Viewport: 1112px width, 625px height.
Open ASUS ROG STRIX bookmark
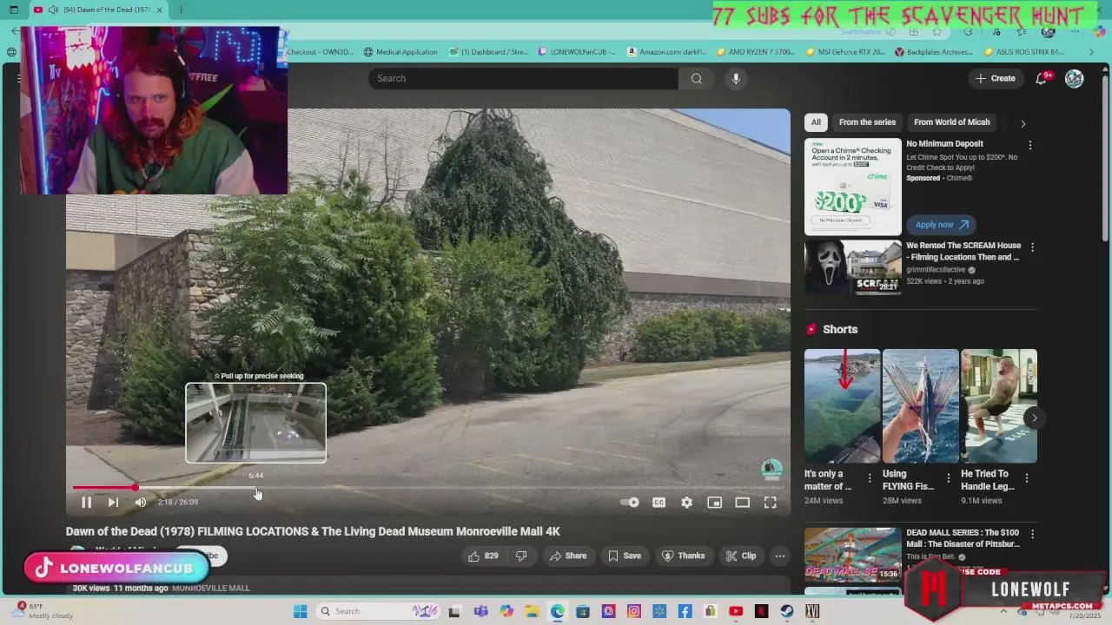pyautogui.click(x=1024, y=52)
